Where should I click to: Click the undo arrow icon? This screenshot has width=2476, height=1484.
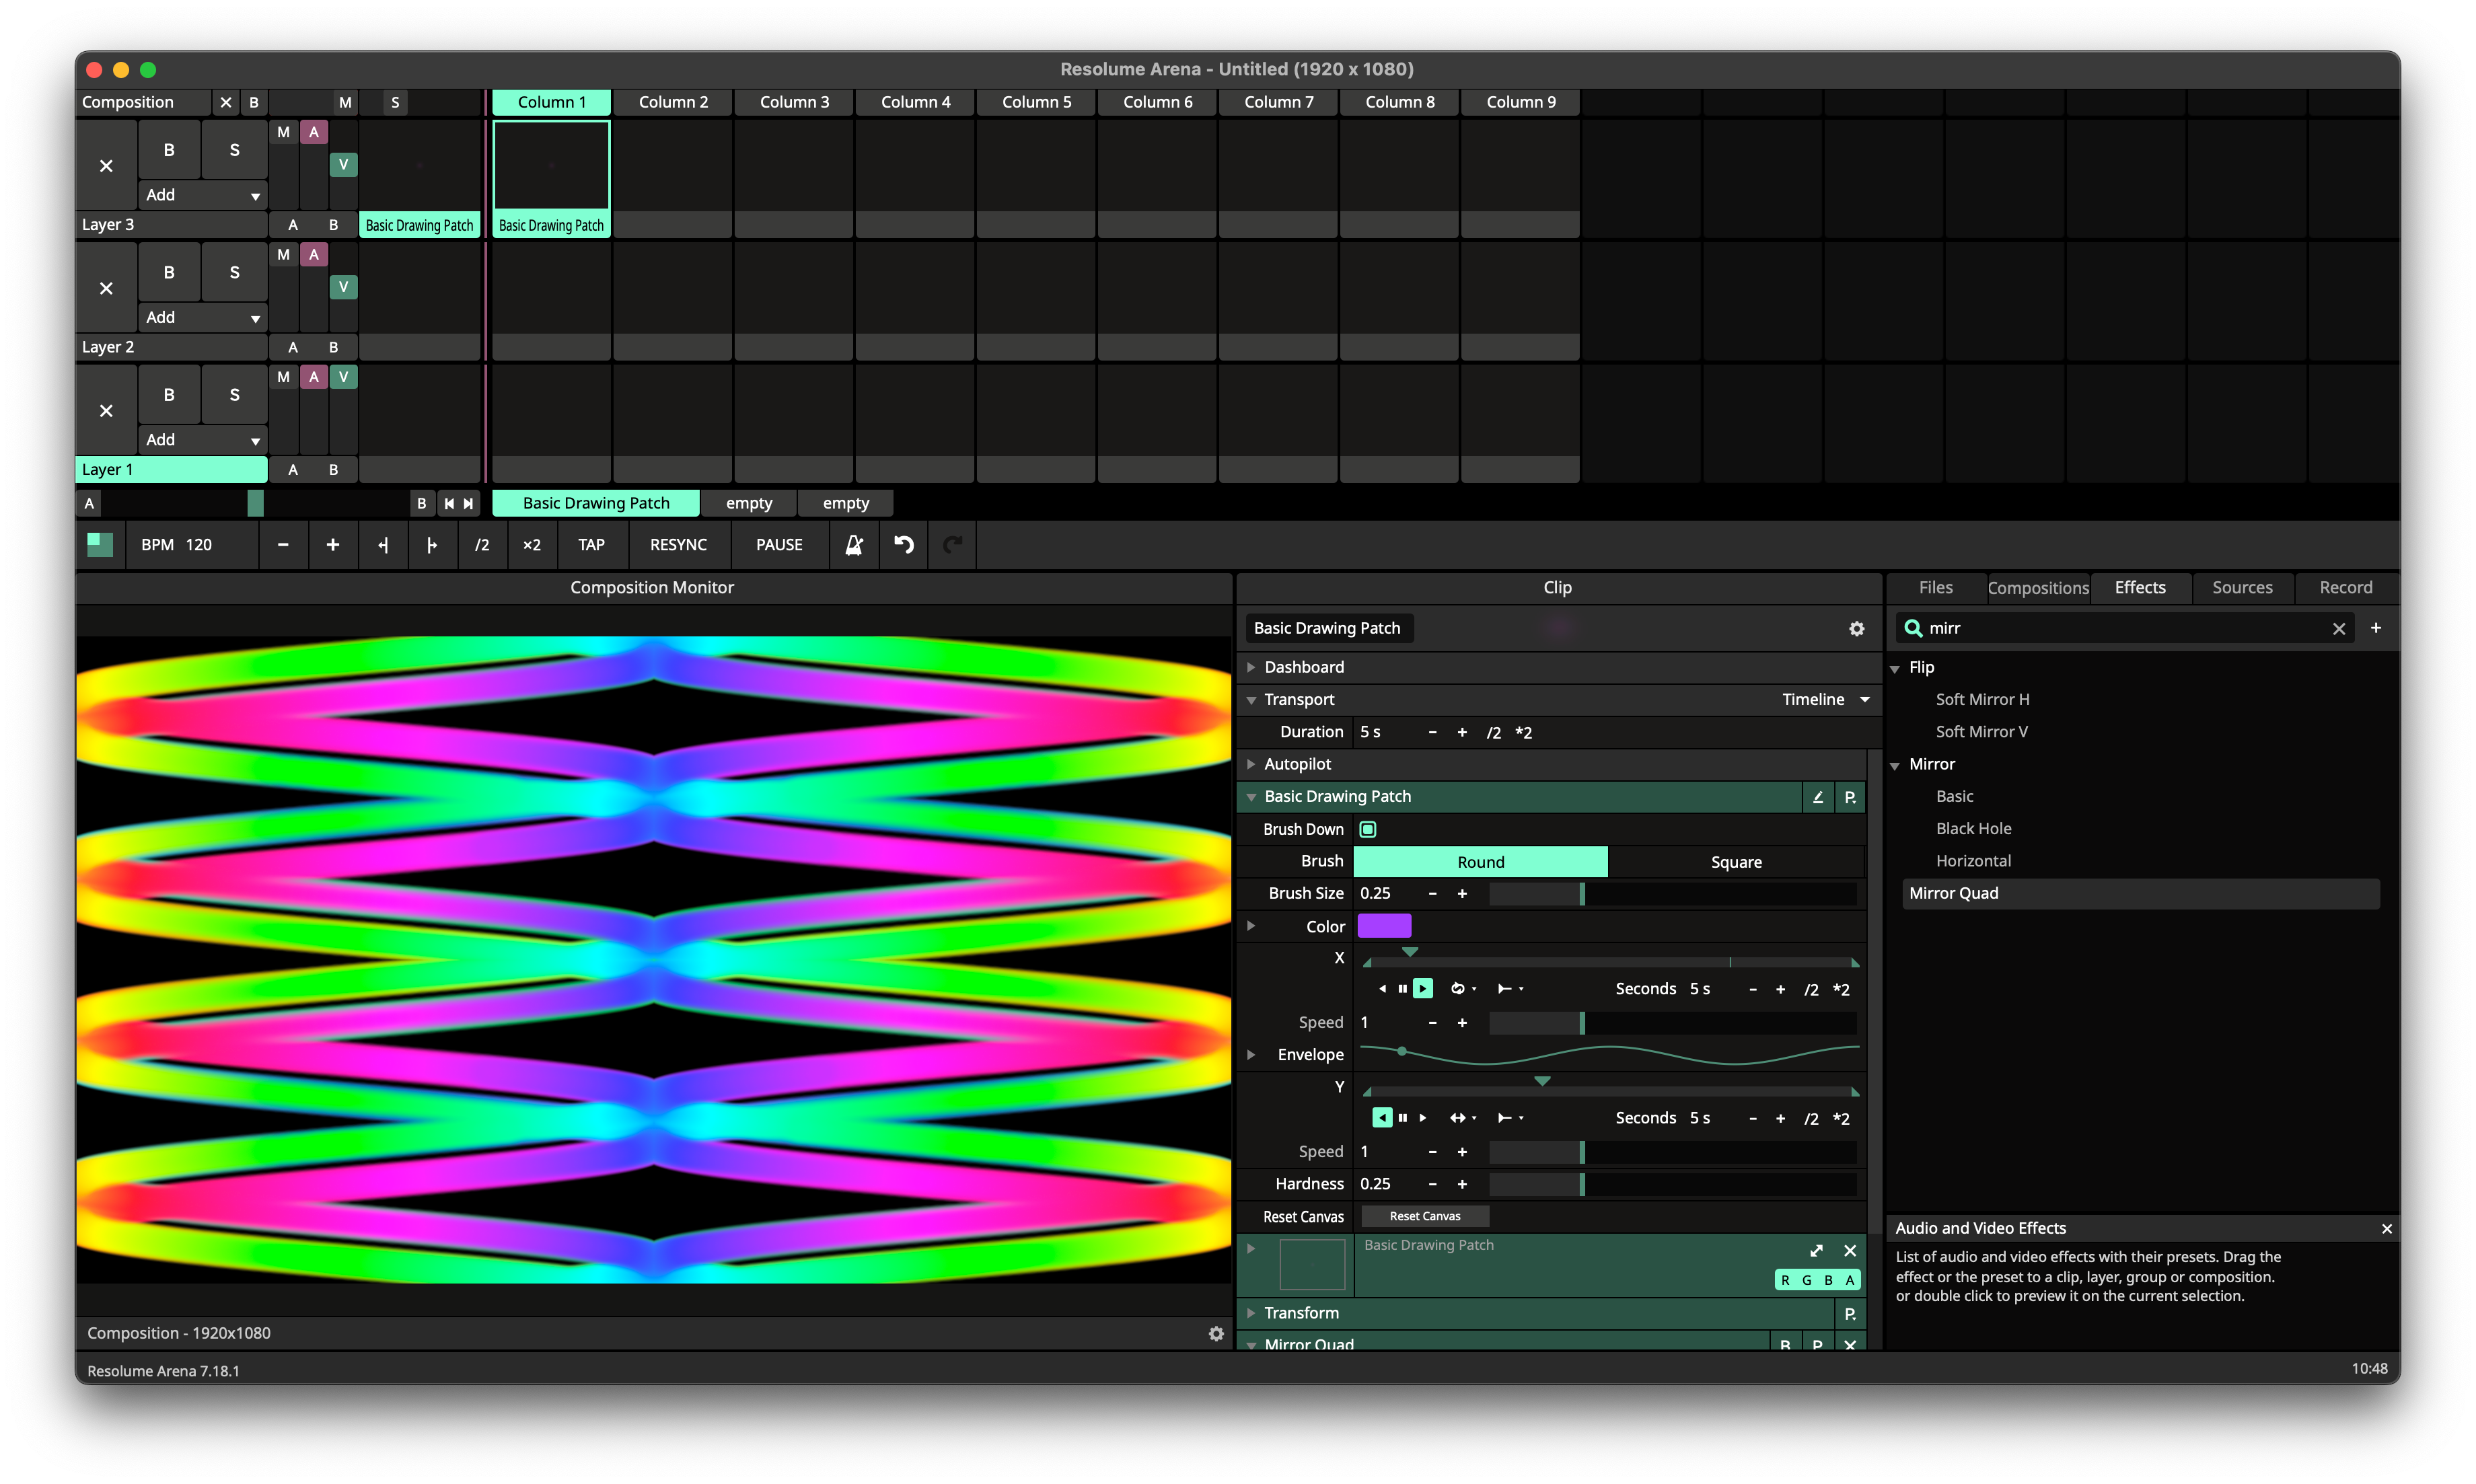(x=903, y=544)
